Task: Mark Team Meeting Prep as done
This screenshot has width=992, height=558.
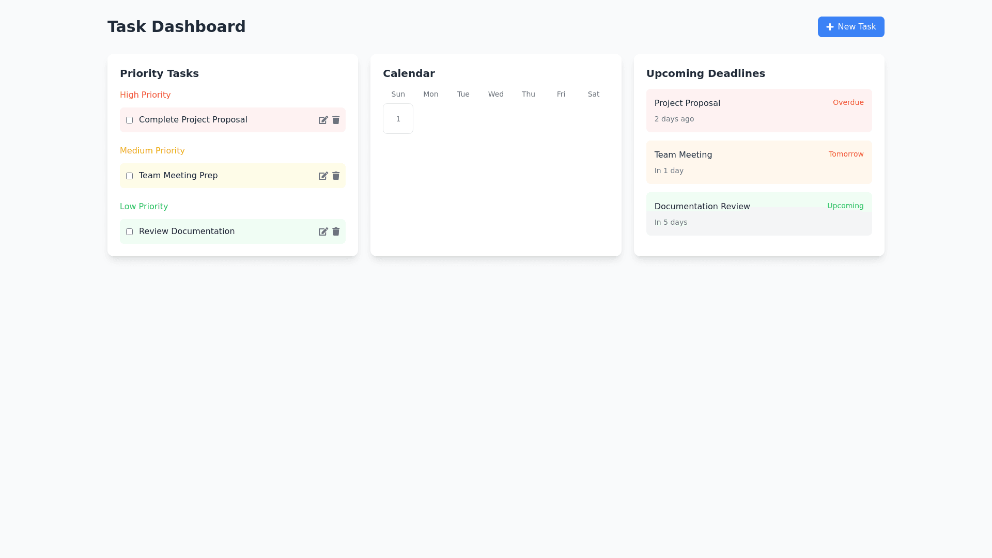Action: tap(129, 176)
